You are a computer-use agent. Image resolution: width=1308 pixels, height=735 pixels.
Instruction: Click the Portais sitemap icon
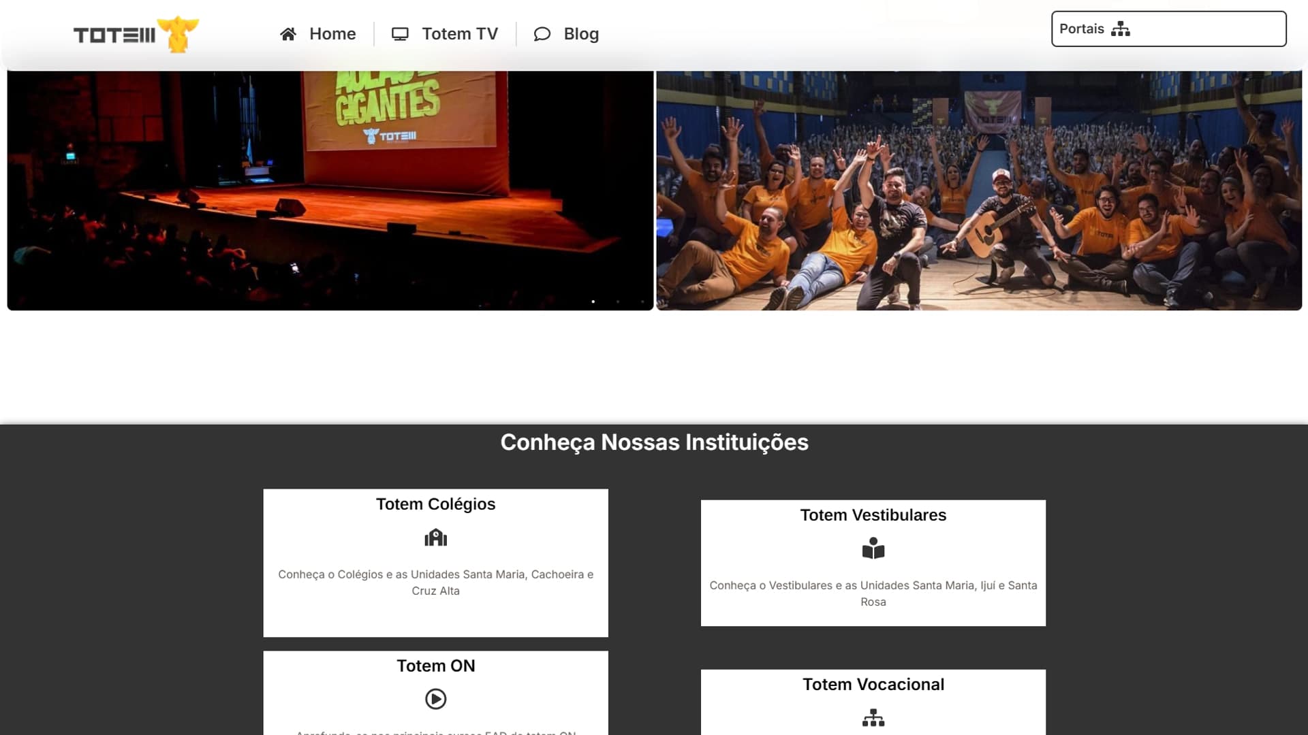1121,29
